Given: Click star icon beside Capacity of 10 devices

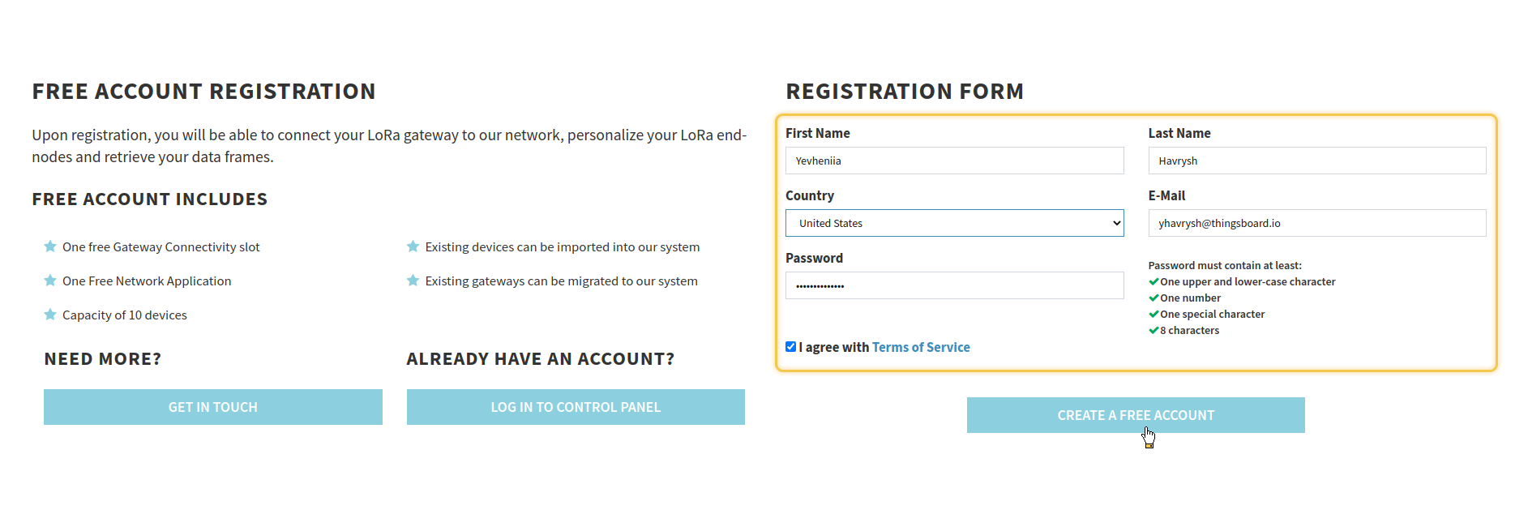Looking at the screenshot, I should point(50,315).
